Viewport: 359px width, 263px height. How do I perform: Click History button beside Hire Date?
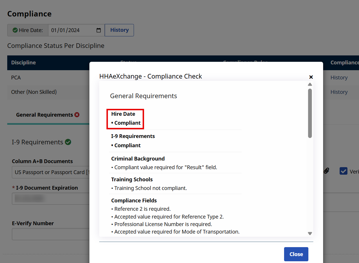[x=119, y=30]
